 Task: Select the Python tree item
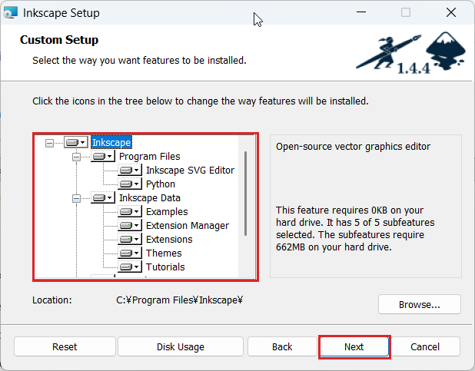(161, 184)
